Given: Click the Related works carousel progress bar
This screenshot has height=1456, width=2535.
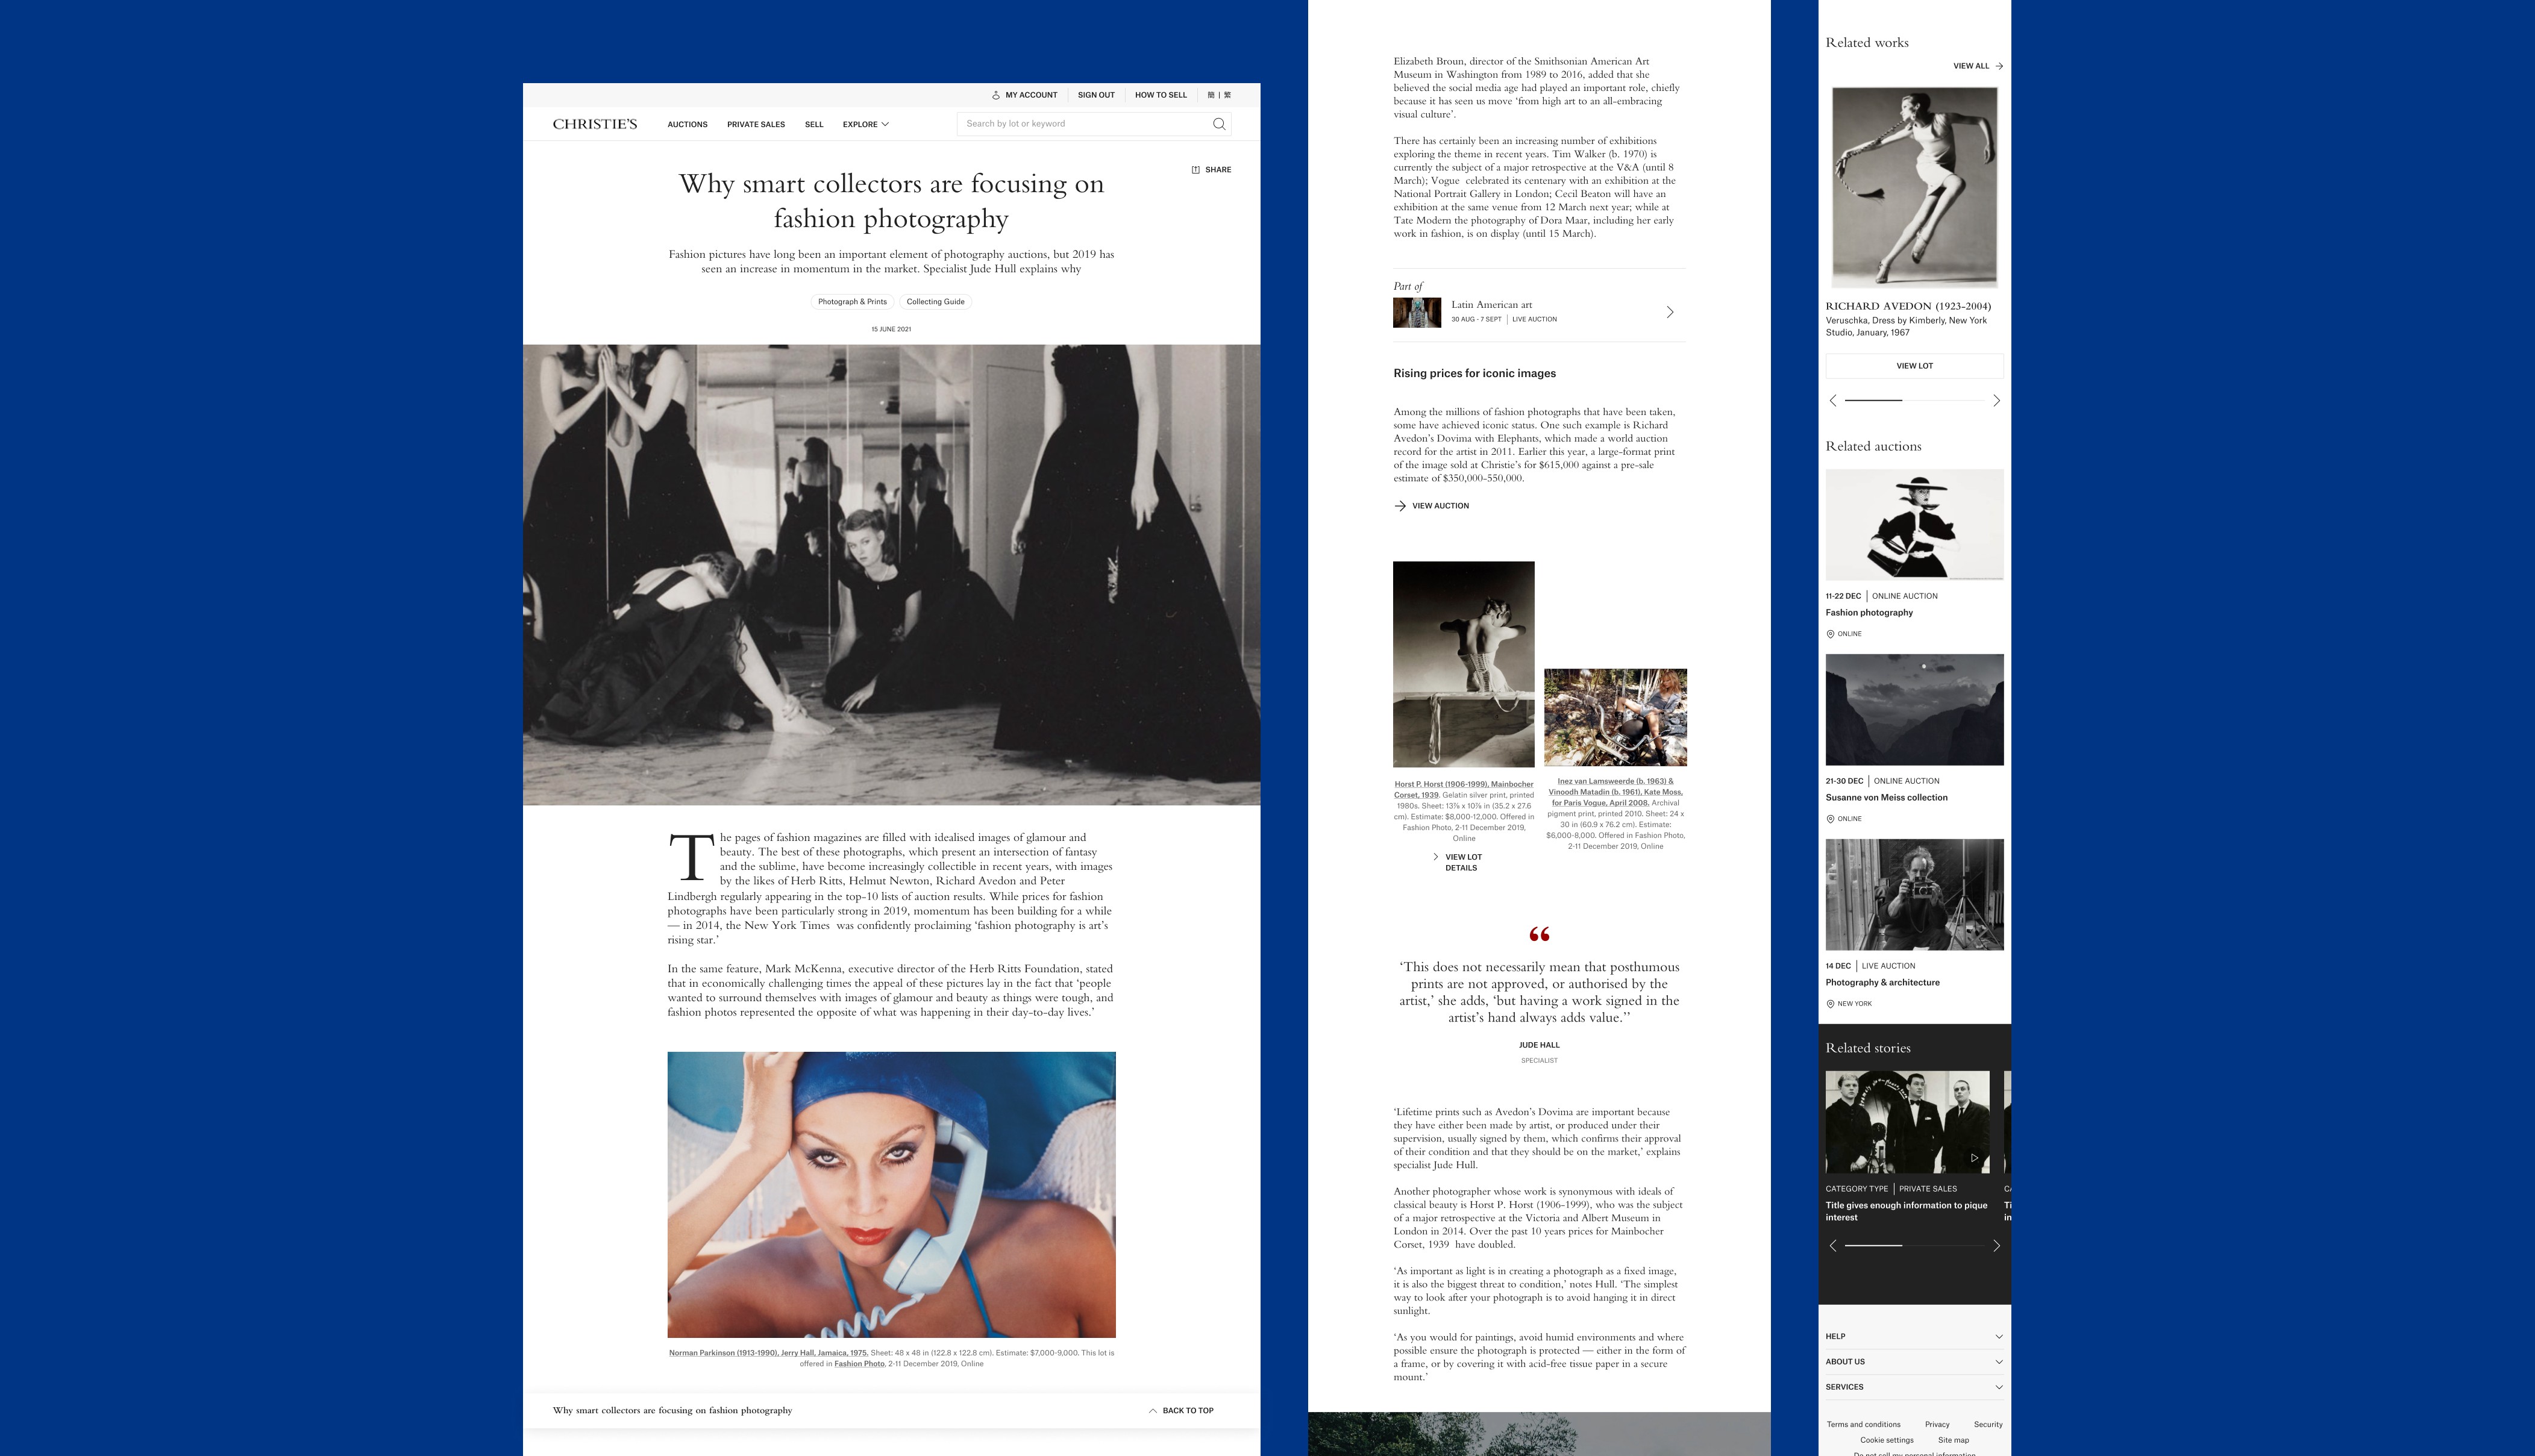Looking at the screenshot, I should pos(1914,401).
